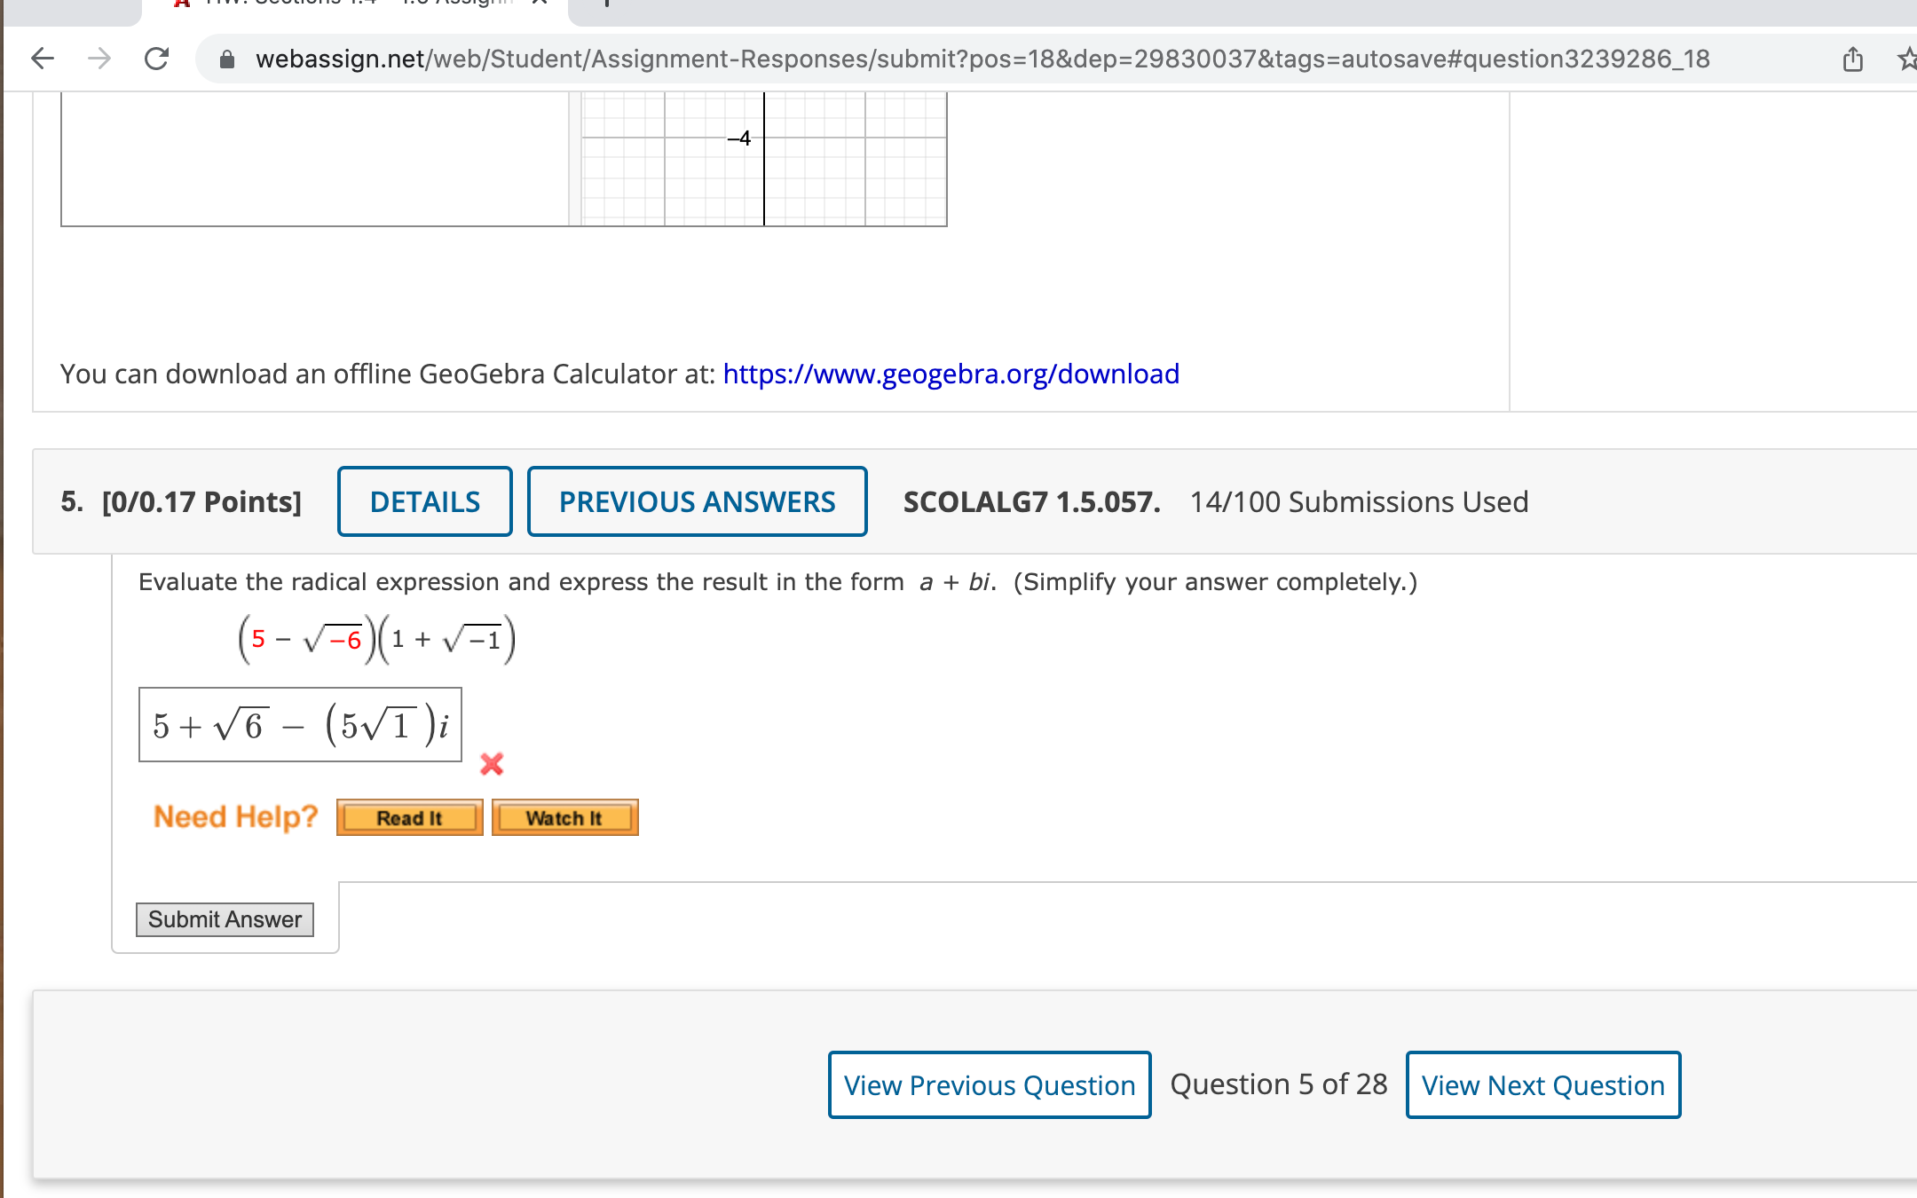The image size is (1917, 1198).
Task: Click the browser back arrow
Action: point(43,59)
